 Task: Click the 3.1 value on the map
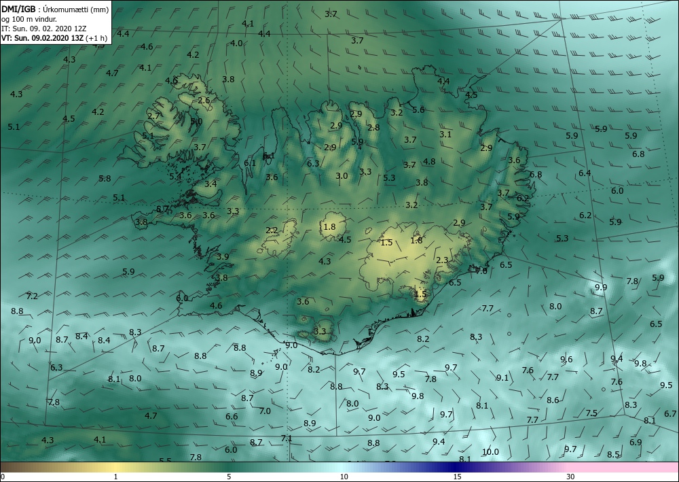[x=445, y=134]
